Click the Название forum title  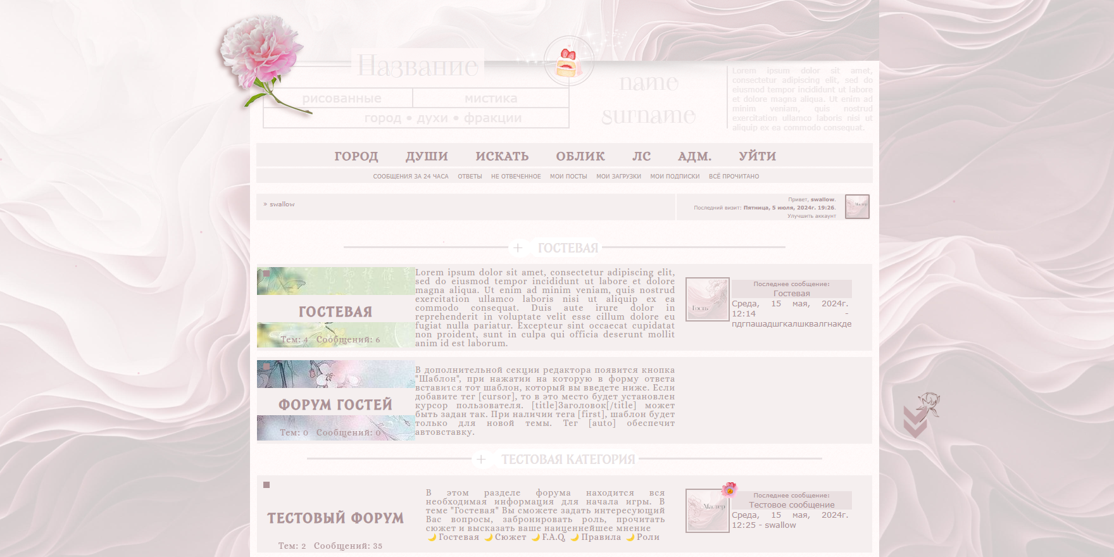(x=418, y=66)
